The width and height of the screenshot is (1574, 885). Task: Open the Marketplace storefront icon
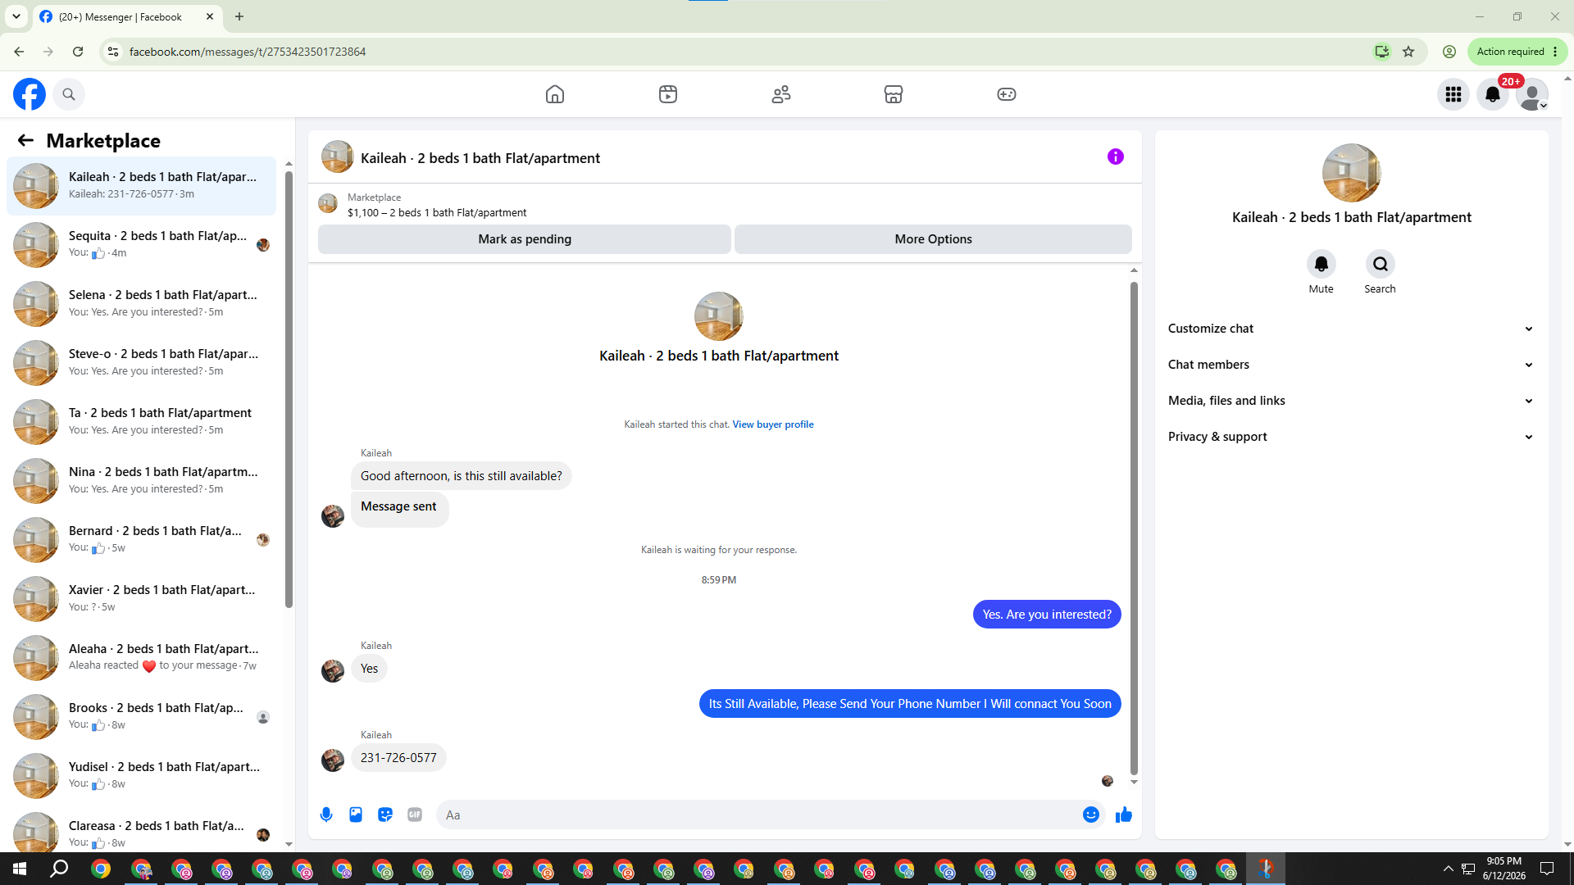tap(894, 94)
